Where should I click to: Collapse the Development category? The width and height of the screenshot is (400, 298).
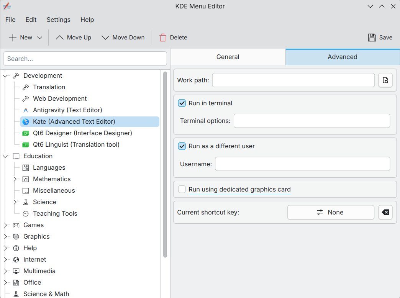point(5,76)
